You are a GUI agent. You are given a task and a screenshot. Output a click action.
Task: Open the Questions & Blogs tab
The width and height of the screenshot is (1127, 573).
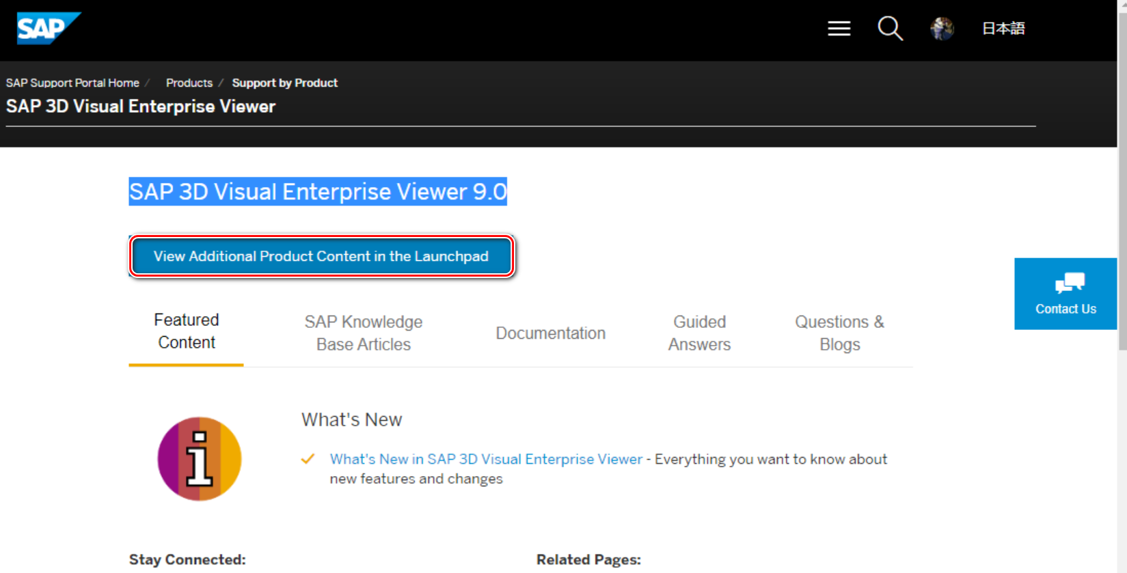pos(839,333)
